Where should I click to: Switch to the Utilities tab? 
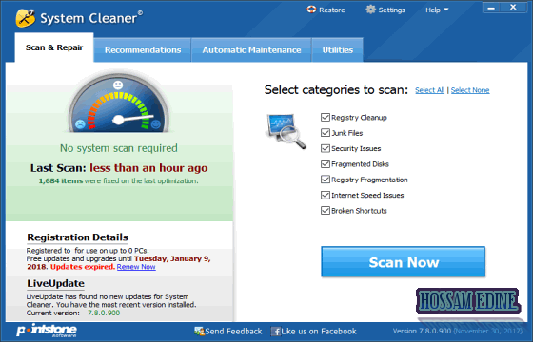[338, 50]
